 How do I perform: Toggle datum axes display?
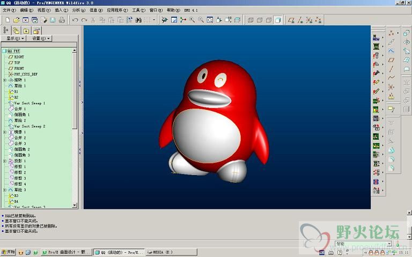pyautogui.click(x=300, y=20)
